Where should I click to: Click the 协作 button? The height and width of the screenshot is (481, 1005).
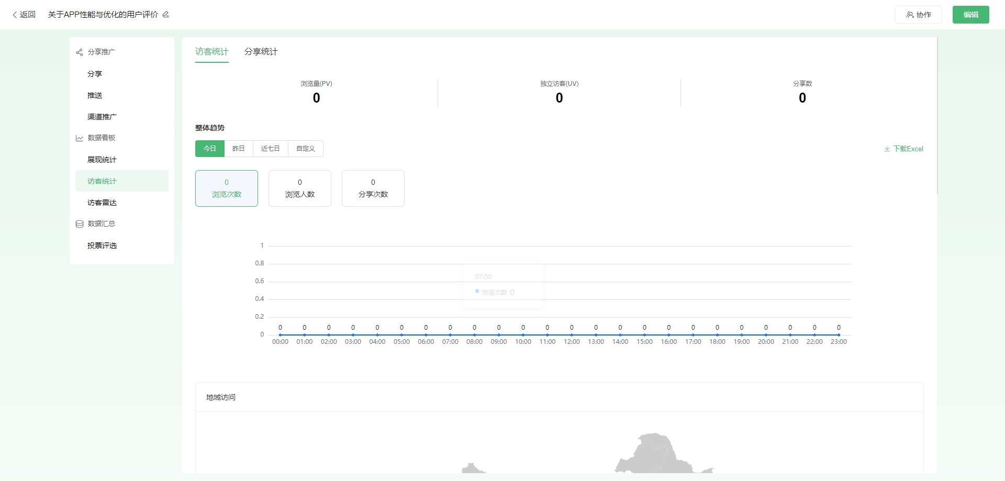click(919, 15)
